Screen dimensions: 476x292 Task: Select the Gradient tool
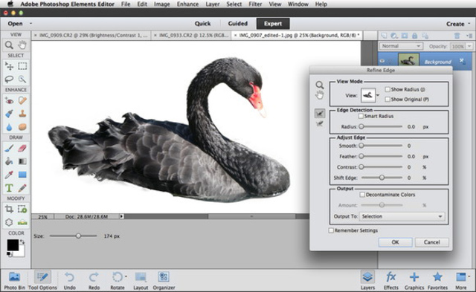pos(22,161)
